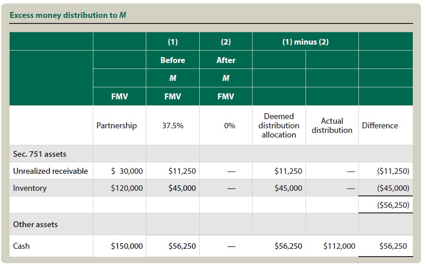The height and width of the screenshot is (275, 421).
Task: Select the "Difference" column label
Action: click(380, 126)
